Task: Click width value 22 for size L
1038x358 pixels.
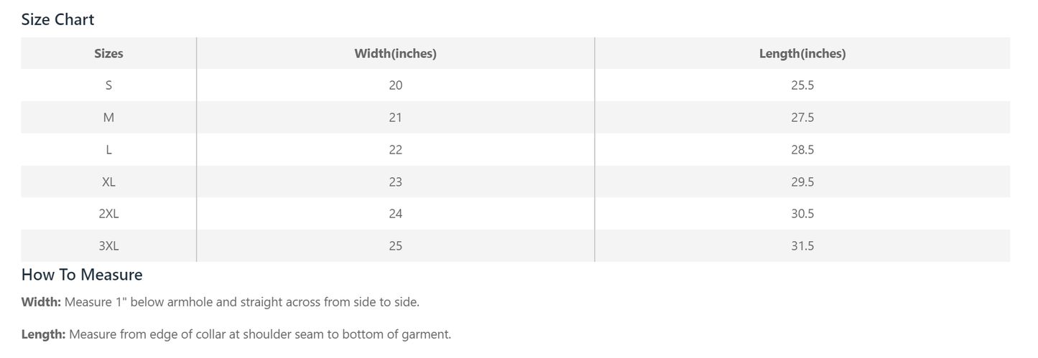Action: (395, 150)
